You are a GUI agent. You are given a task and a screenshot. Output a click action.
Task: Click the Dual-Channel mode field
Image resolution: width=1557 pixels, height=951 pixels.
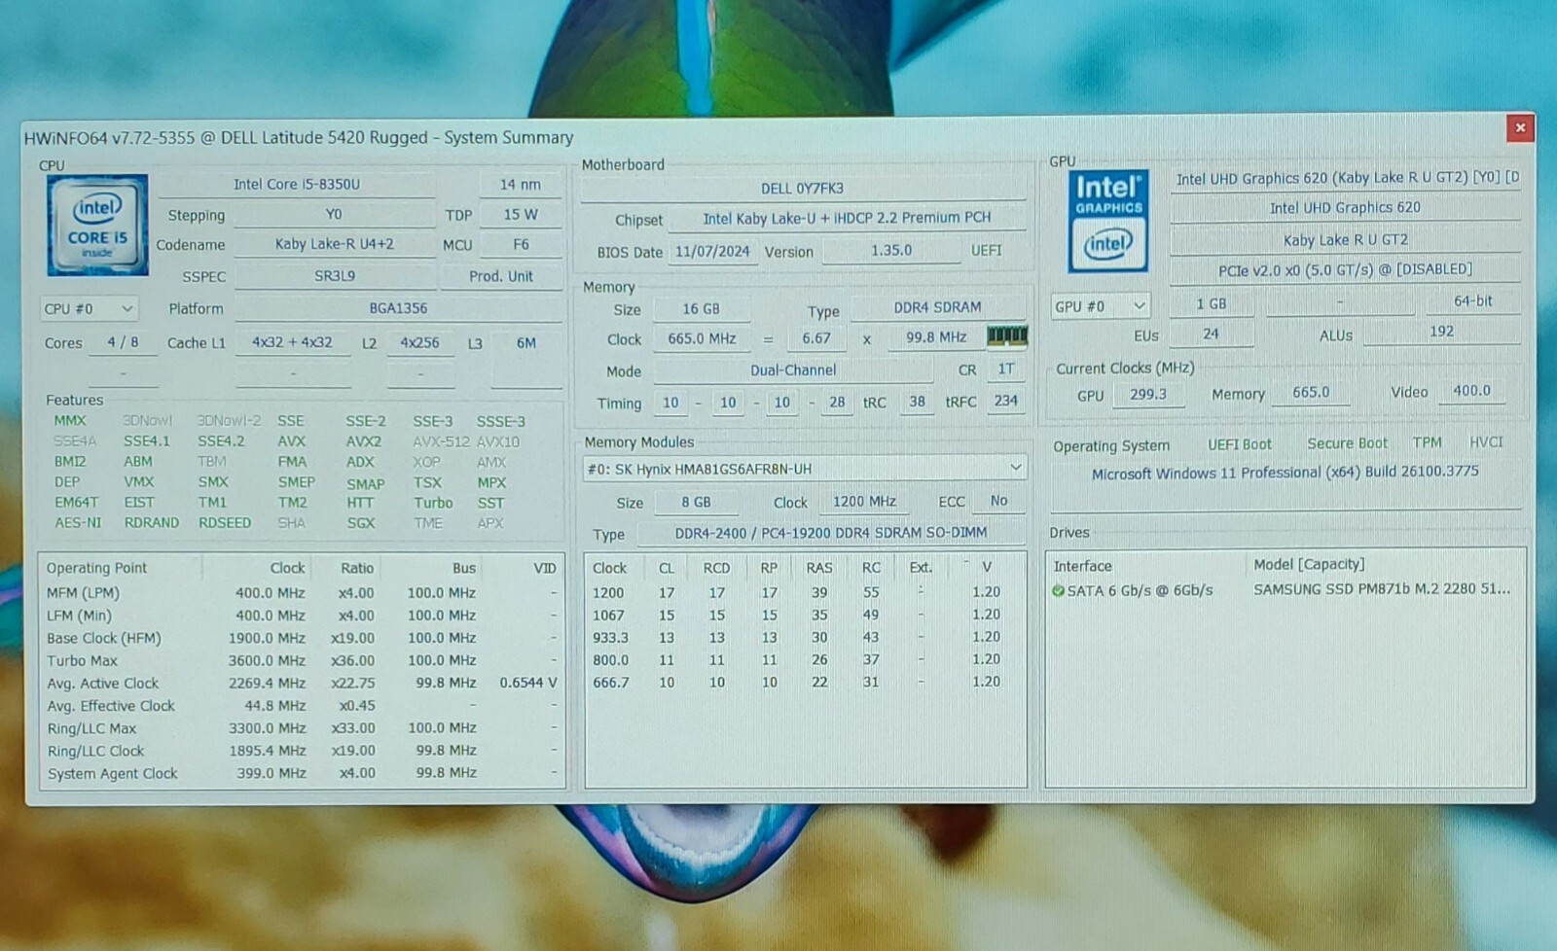click(x=793, y=370)
